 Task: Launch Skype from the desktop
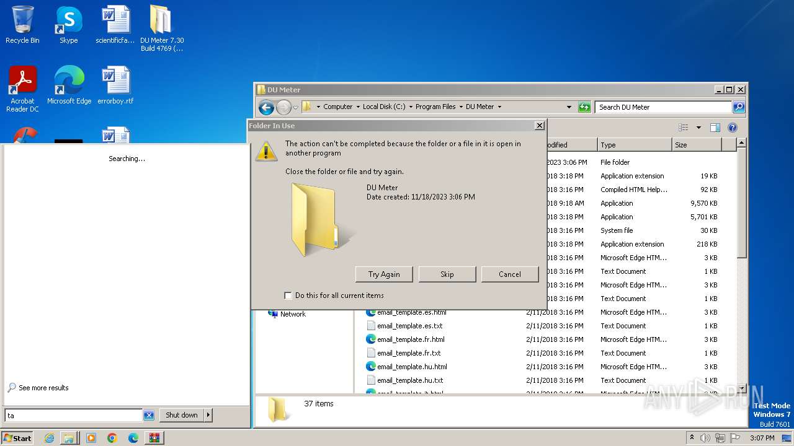coord(68,25)
